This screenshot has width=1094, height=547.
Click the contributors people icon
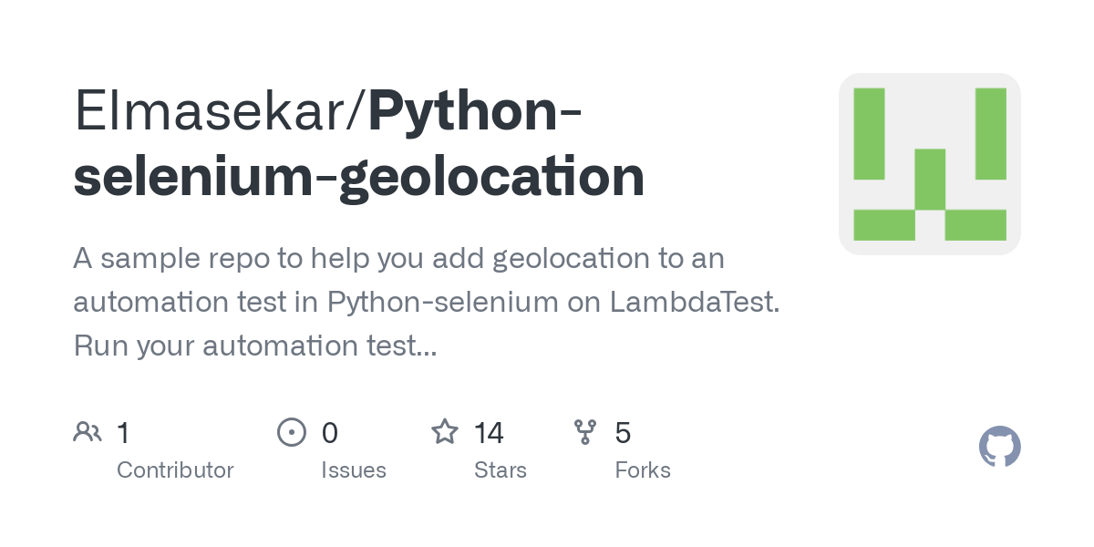[88, 431]
